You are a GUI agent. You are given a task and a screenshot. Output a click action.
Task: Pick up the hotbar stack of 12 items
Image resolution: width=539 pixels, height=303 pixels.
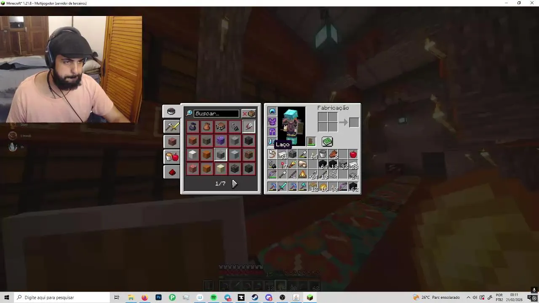313,186
